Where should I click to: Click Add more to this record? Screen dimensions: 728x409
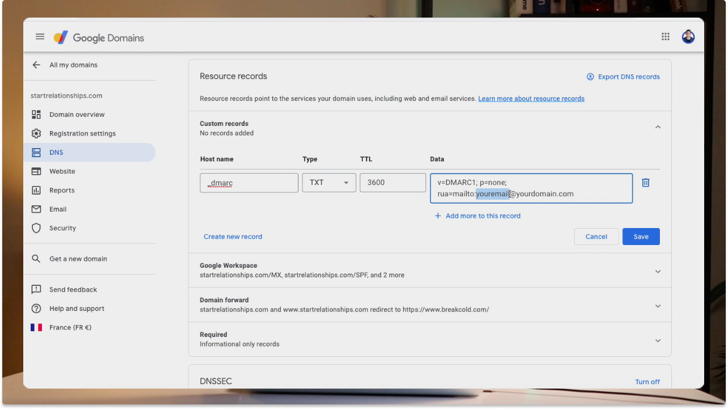click(483, 216)
